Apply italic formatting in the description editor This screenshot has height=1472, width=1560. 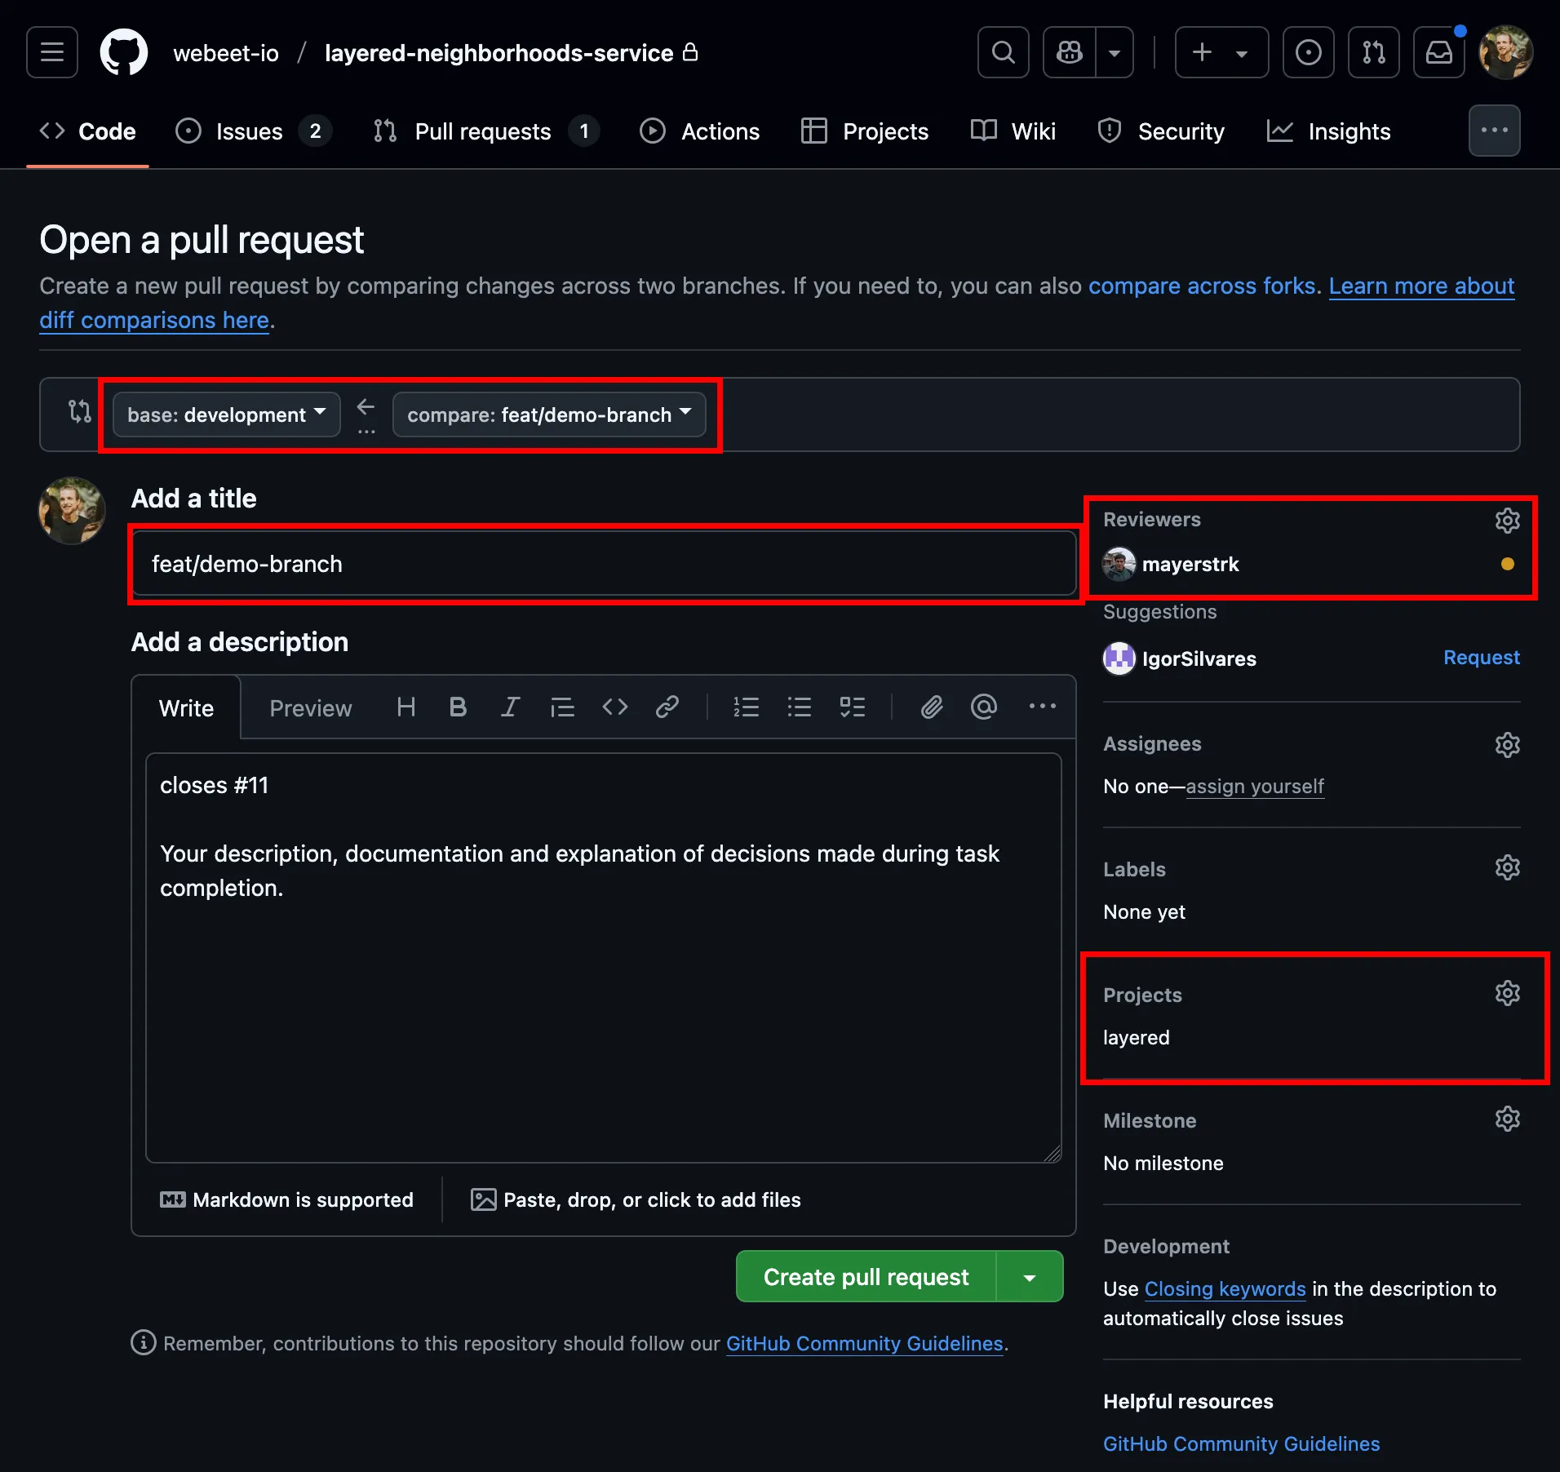pos(510,707)
